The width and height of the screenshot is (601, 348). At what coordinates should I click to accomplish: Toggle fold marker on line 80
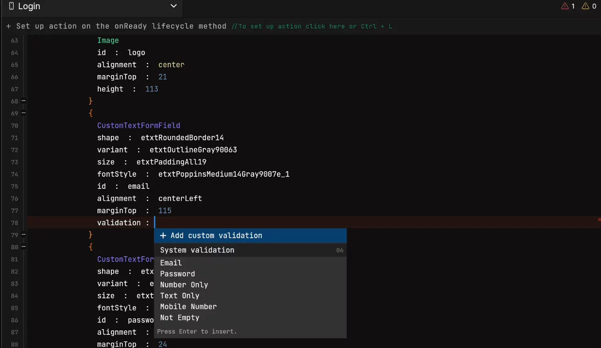(24, 247)
